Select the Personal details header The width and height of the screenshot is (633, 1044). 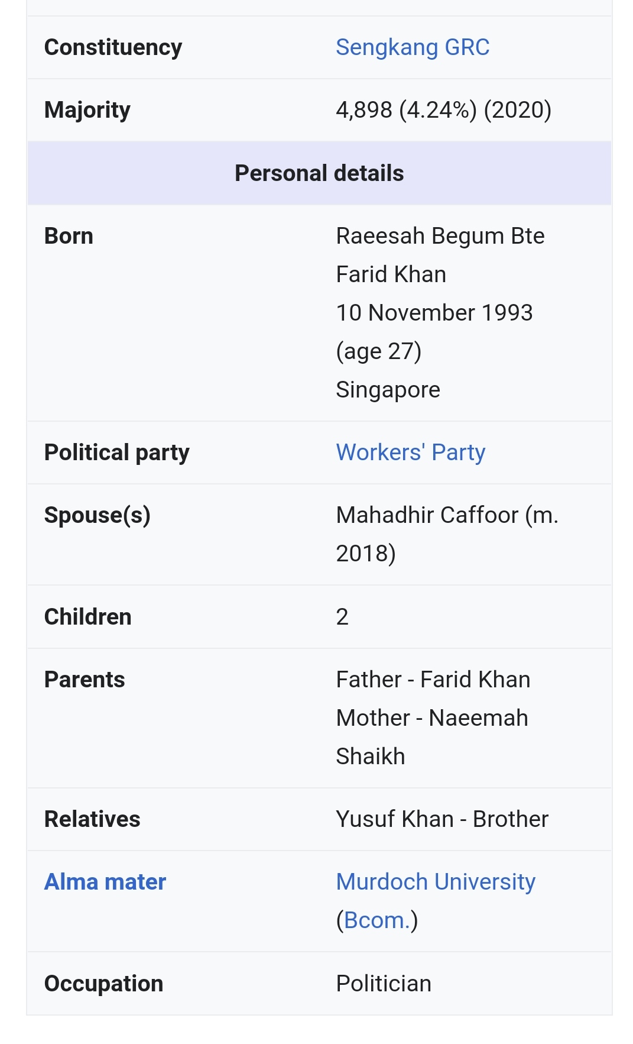tap(319, 173)
